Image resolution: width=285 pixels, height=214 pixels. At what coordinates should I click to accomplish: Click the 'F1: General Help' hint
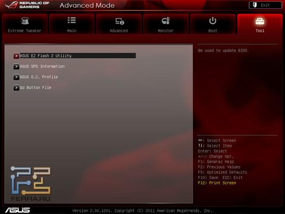click(216, 162)
